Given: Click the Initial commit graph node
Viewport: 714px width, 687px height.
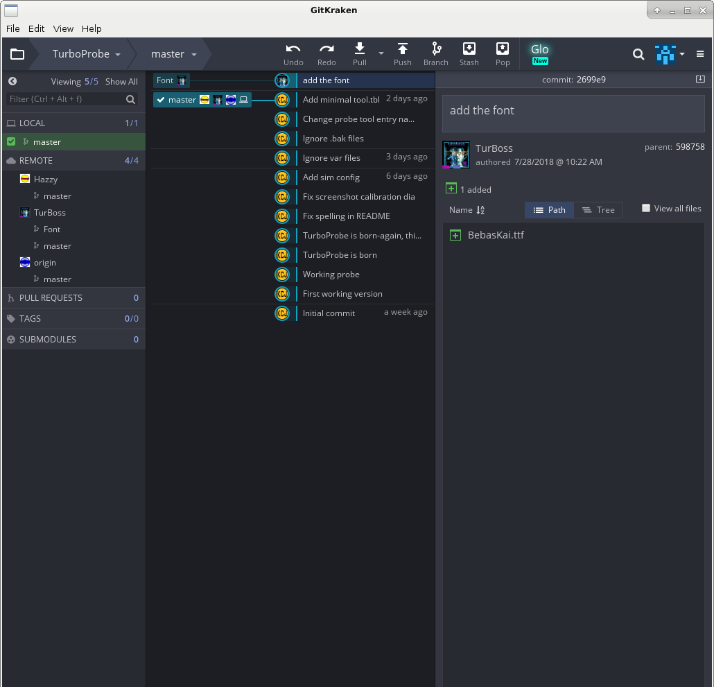Looking at the screenshot, I should (282, 313).
